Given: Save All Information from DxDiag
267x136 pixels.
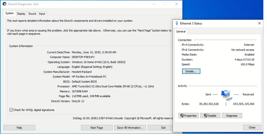Looking at the screenshot, I should tap(130, 128).
